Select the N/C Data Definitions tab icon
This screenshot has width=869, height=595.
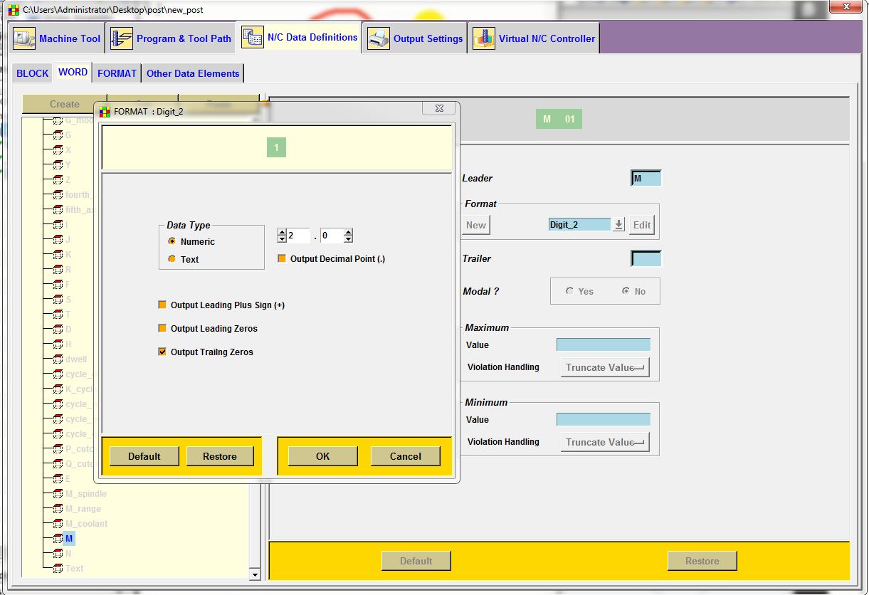tap(253, 38)
